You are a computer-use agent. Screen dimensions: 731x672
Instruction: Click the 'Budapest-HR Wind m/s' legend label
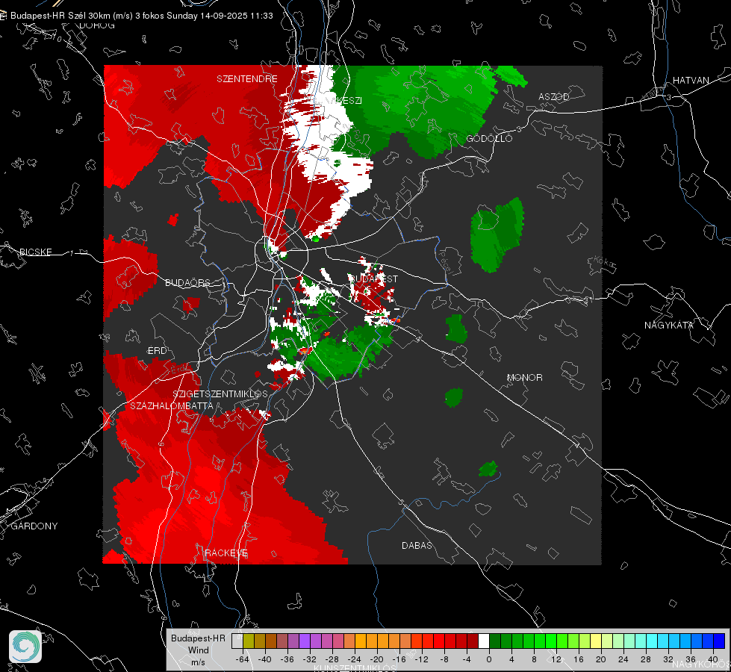[198, 650]
